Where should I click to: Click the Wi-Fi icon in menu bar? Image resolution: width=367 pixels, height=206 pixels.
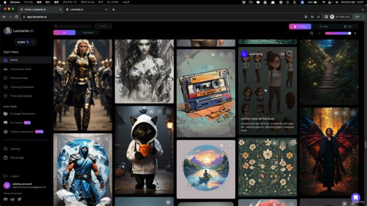click(323, 2)
